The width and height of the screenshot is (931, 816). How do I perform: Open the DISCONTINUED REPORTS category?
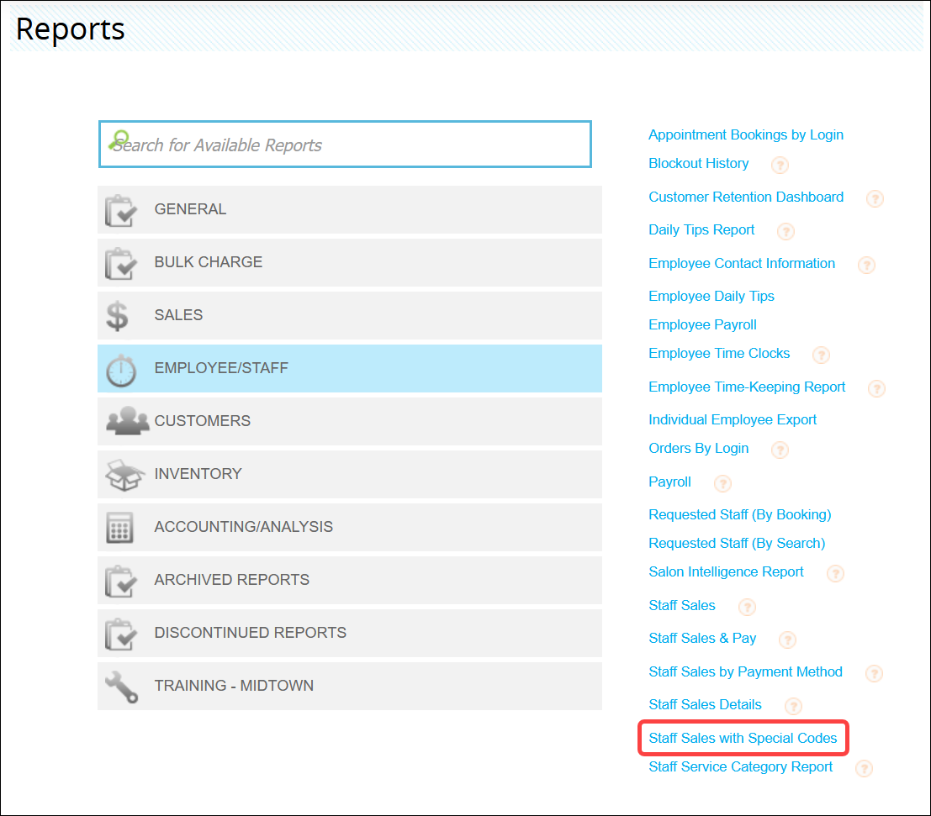click(x=350, y=633)
